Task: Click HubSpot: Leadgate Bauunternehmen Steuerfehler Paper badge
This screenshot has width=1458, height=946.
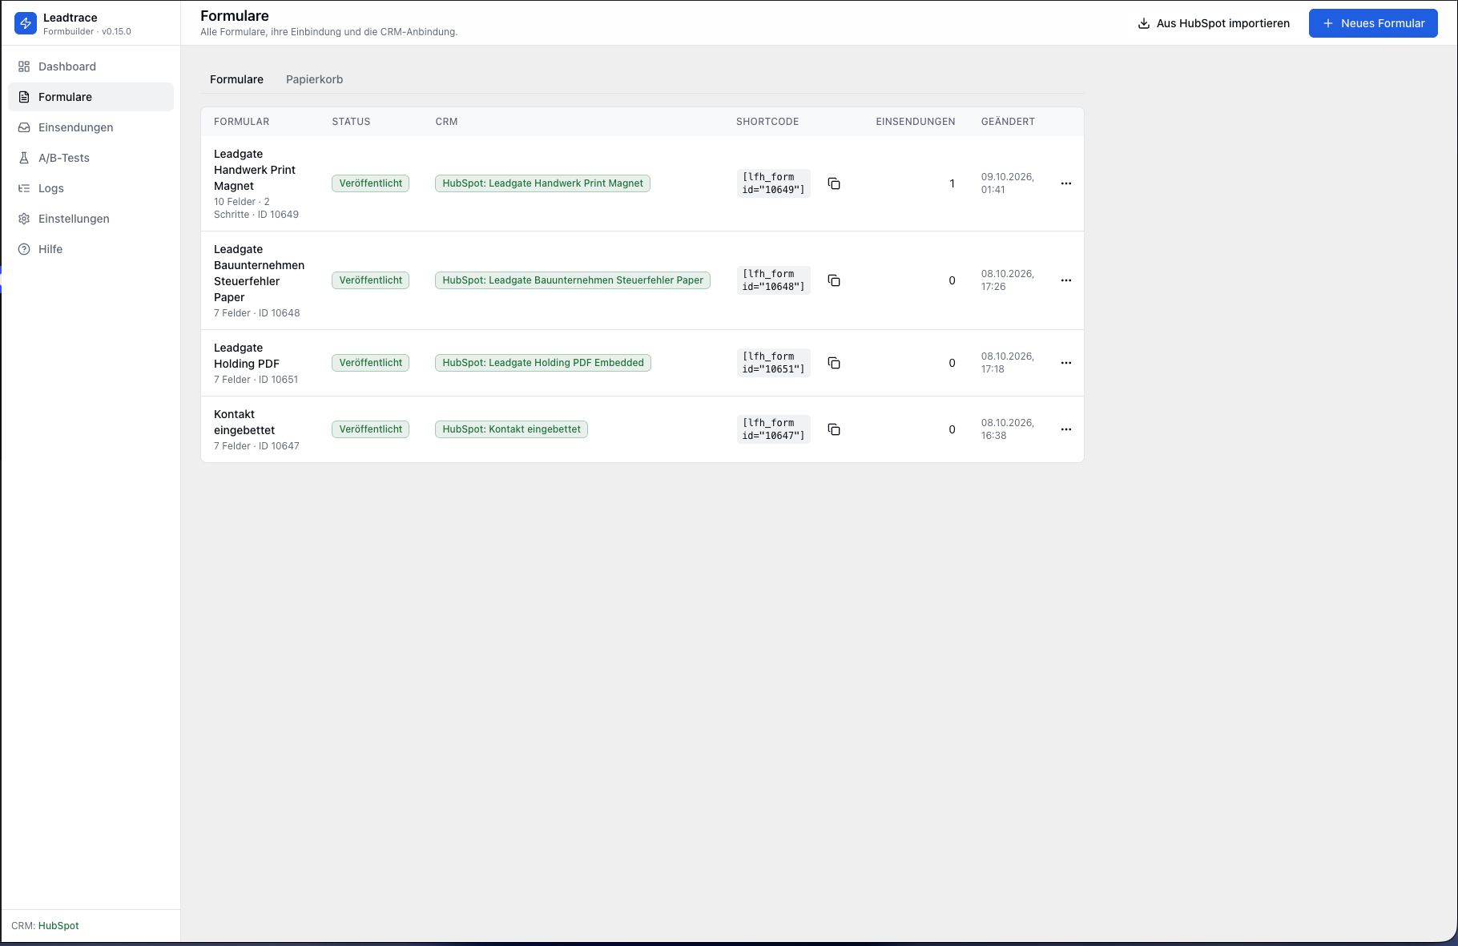Action: pyautogui.click(x=573, y=280)
